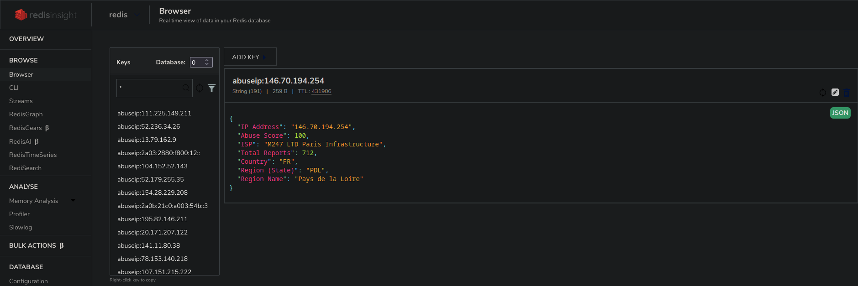
Task: Select key abuseip:52.236.34.26
Action: point(148,126)
